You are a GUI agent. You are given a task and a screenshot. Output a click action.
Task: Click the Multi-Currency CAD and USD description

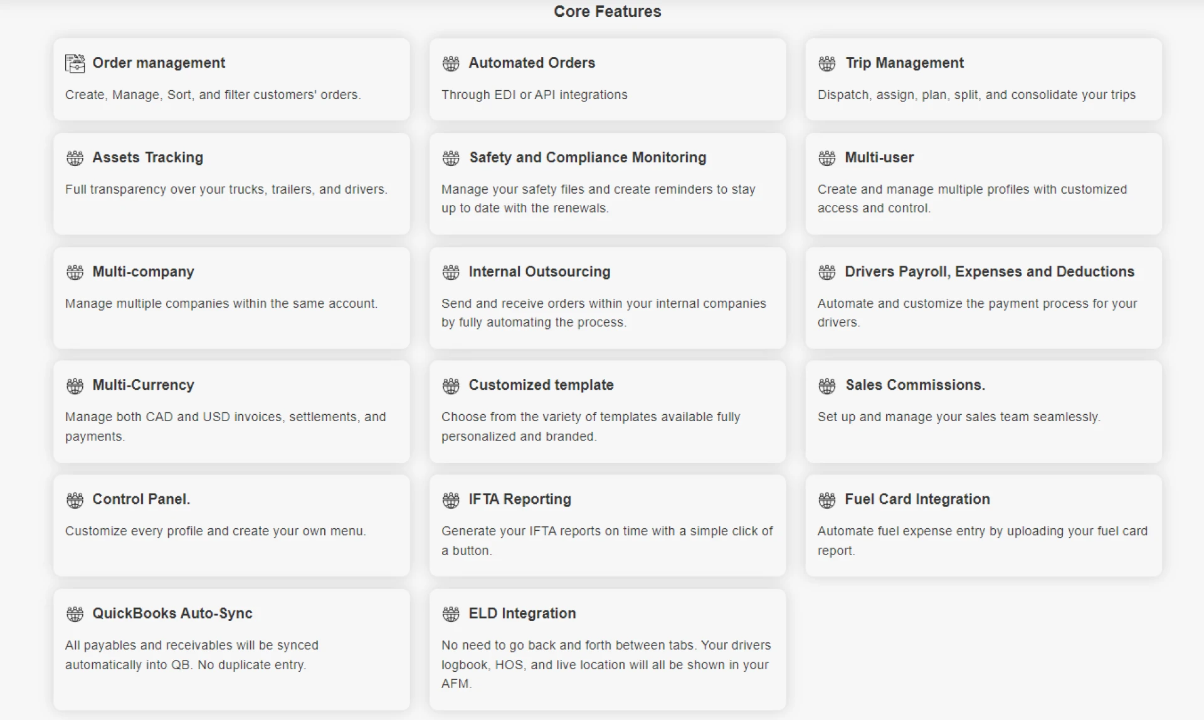click(x=225, y=426)
